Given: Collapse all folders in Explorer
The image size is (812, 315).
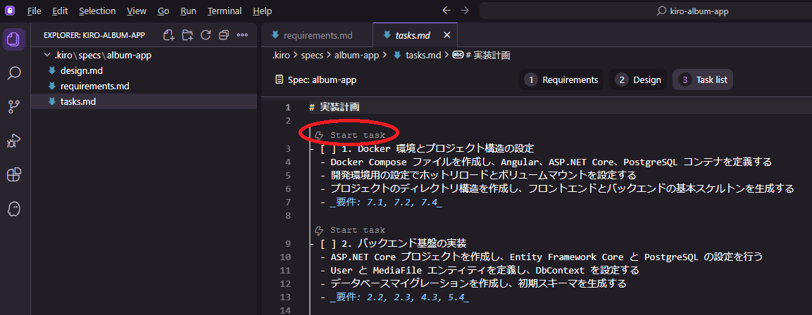Looking at the screenshot, I should 224,35.
